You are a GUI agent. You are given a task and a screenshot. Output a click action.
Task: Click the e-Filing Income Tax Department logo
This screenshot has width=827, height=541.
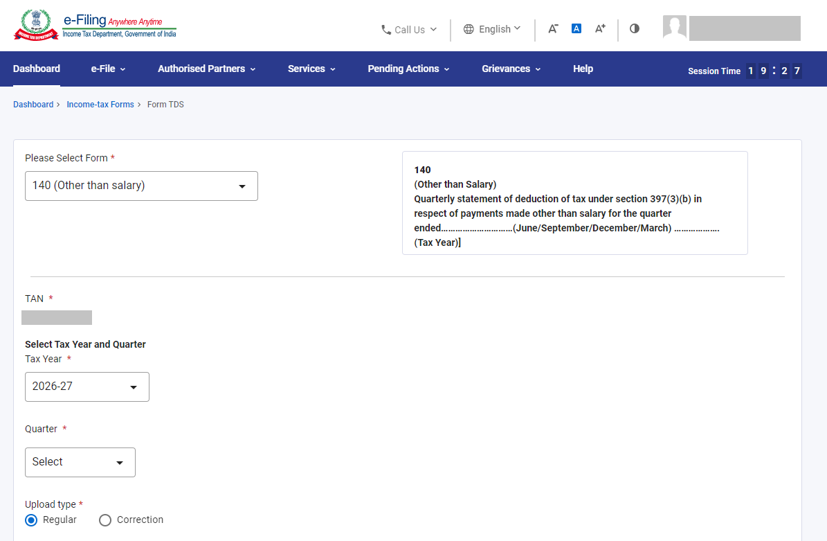(95, 26)
